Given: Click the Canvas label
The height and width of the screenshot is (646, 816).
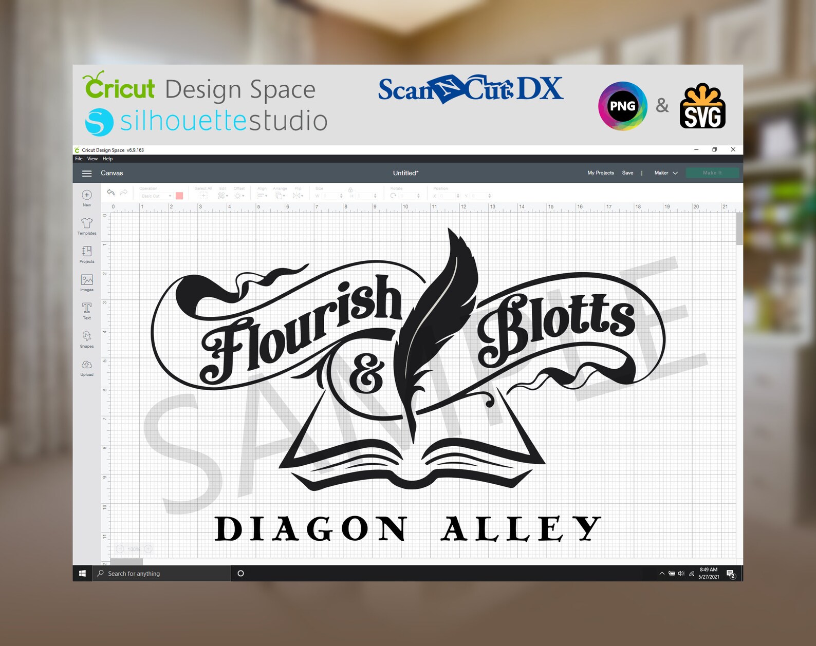Looking at the screenshot, I should pyautogui.click(x=112, y=173).
